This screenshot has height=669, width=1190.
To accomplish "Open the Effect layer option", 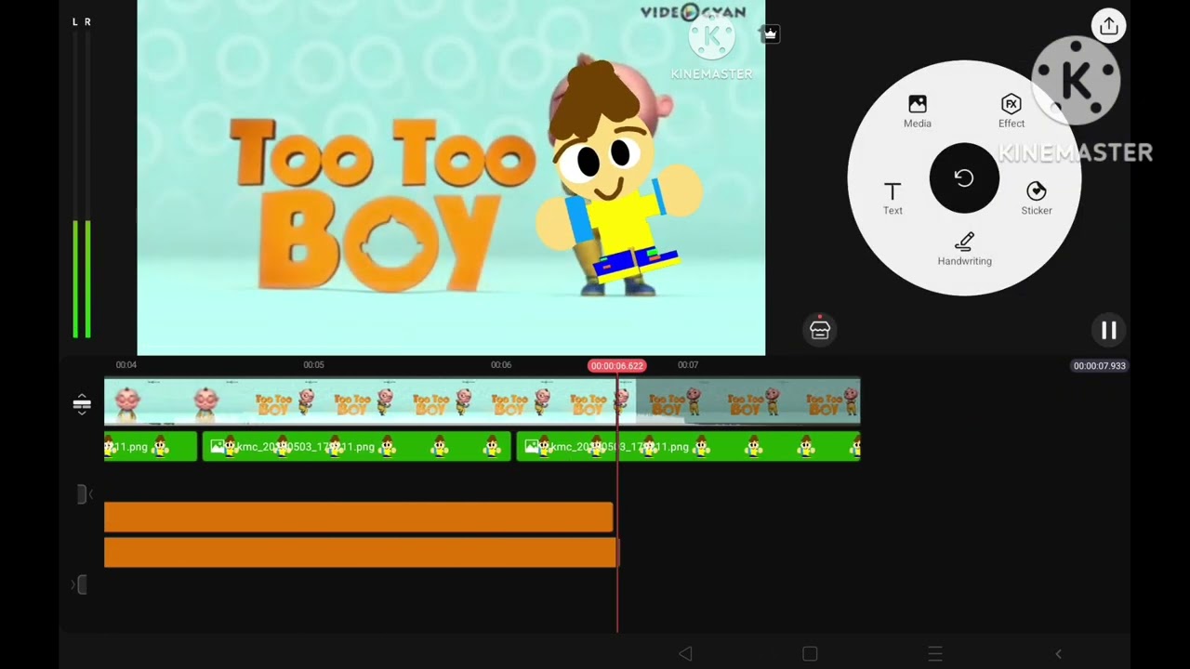I will 1011,111.
